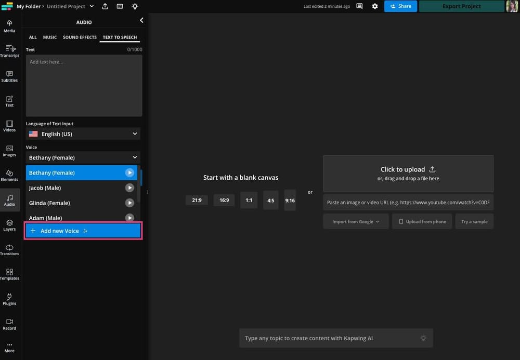Click the Add new Voice button
The width and height of the screenshot is (520, 360).
(83, 231)
